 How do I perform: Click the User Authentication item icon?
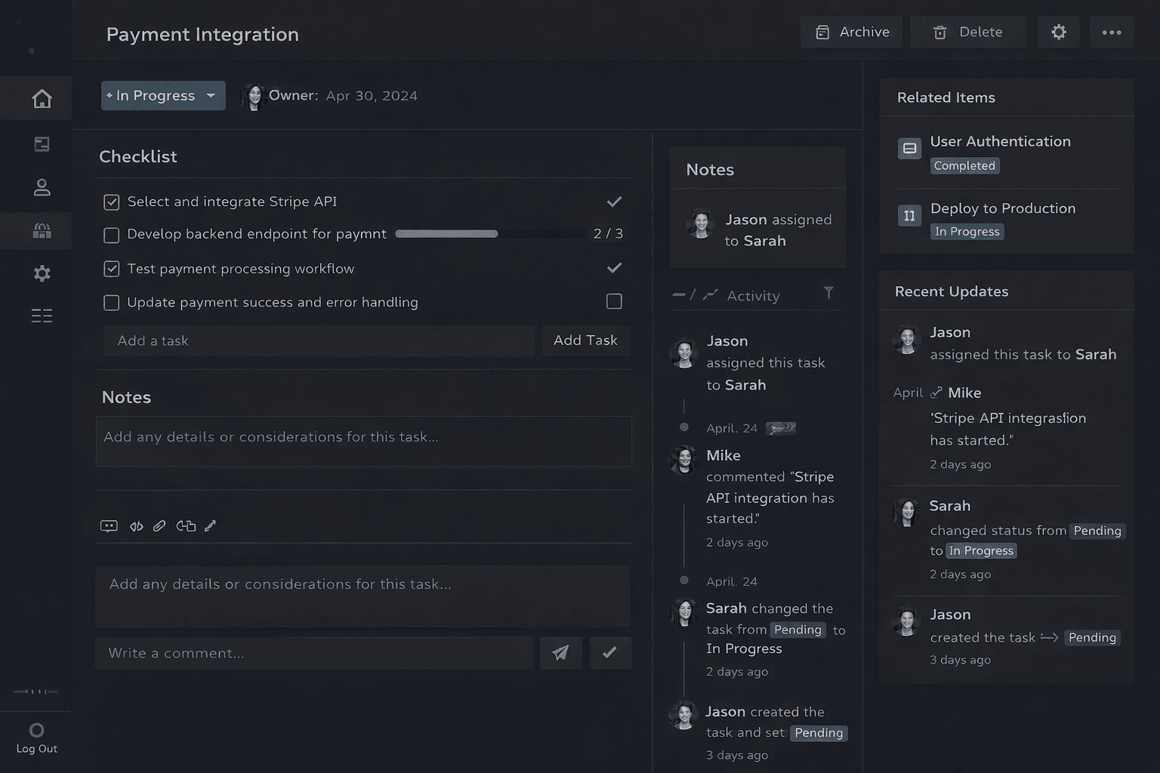(909, 148)
